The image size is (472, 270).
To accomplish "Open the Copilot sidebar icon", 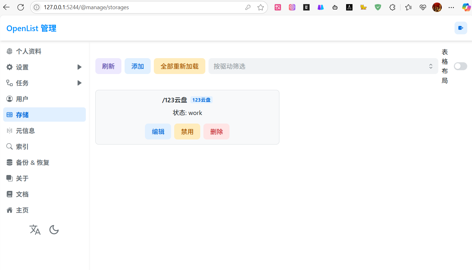I will (466, 7).
